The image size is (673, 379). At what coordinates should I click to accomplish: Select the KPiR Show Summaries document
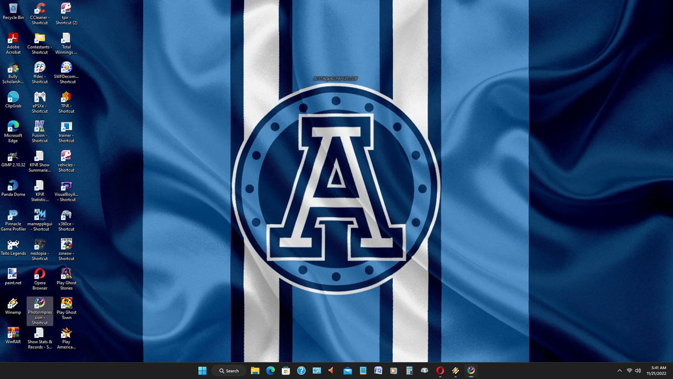click(39, 162)
